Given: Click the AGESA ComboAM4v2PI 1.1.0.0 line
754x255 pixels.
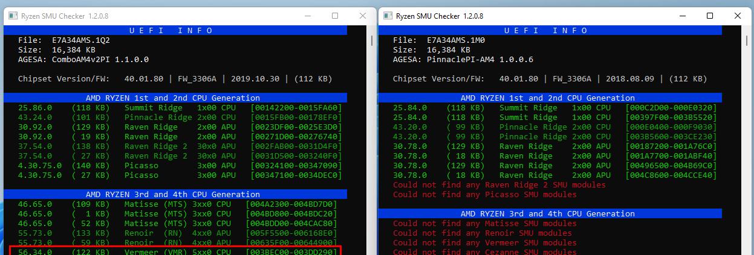Looking at the screenshot, I should [x=83, y=60].
